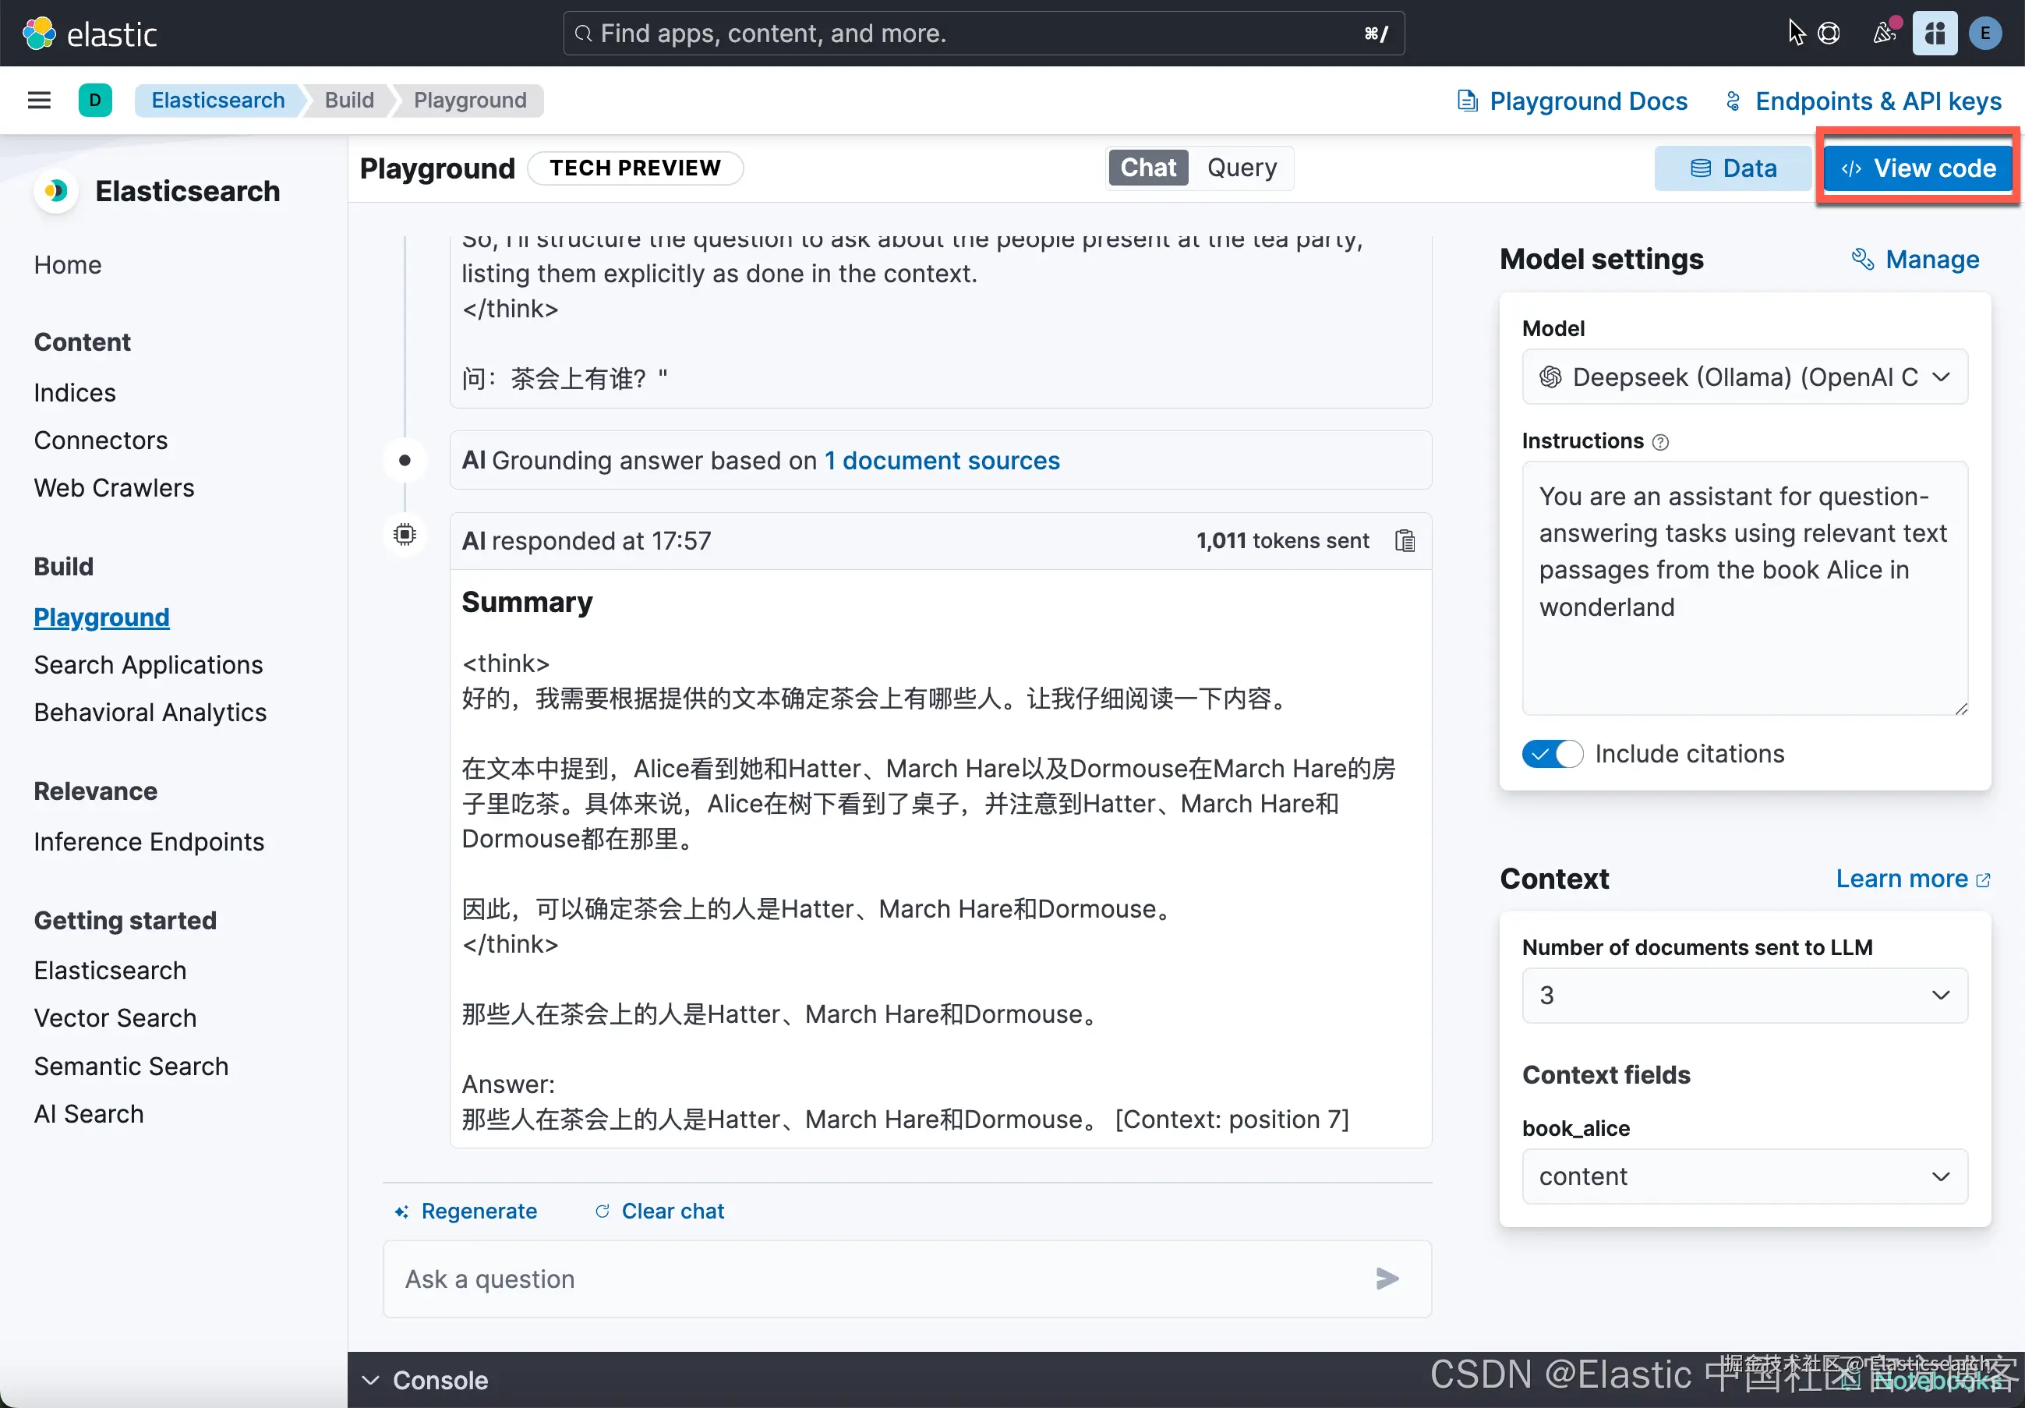Expand Number of documents sent dropdown
Viewport: 2025px width, 1408px height.
coord(1744,995)
